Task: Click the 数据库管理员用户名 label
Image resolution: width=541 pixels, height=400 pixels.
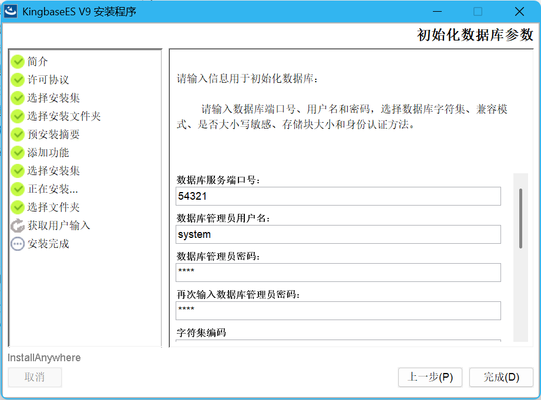Action: pos(224,218)
